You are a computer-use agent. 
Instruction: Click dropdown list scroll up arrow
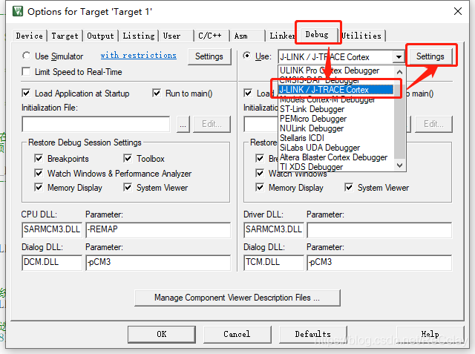coord(399,72)
